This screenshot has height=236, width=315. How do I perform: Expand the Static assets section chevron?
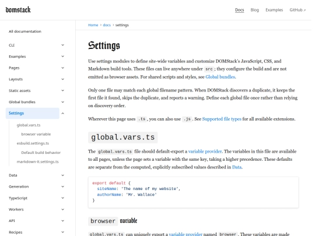tap(62, 90)
